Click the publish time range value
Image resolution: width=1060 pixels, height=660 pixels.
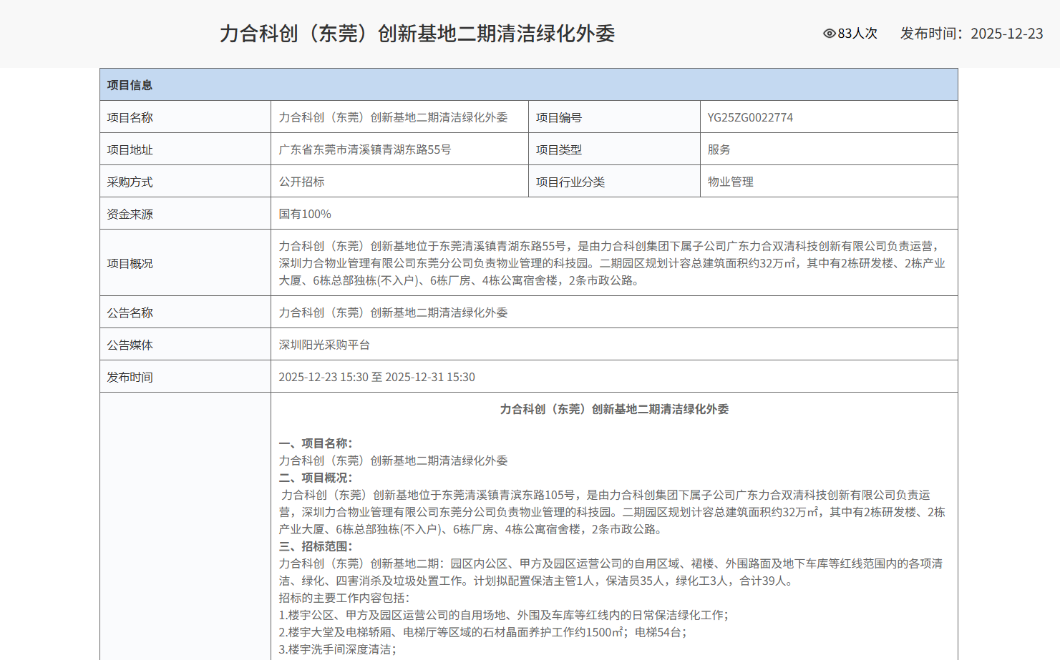tap(376, 377)
